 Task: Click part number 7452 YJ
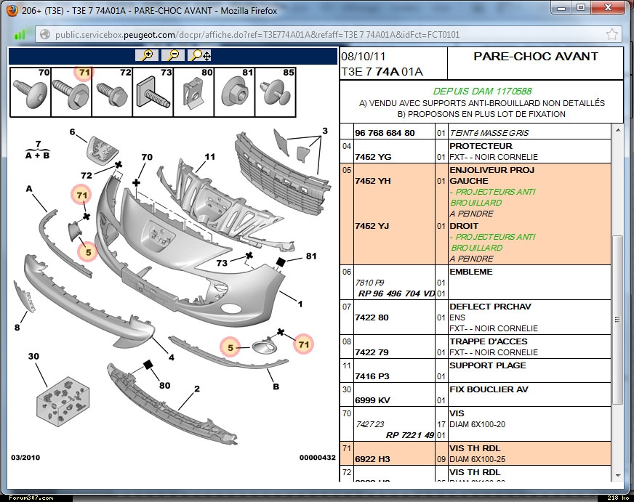coord(372,226)
